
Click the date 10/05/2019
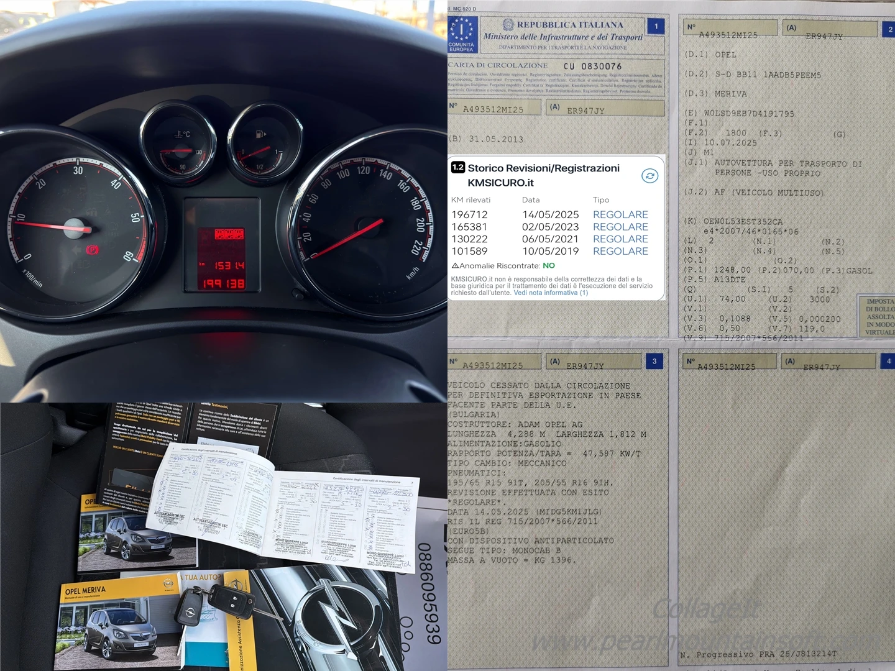pos(550,251)
